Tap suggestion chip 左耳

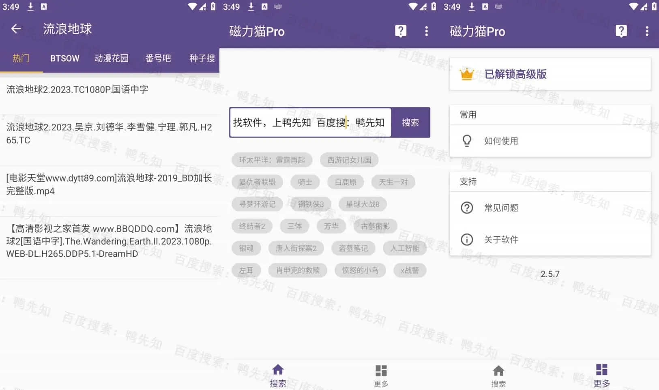tap(246, 270)
